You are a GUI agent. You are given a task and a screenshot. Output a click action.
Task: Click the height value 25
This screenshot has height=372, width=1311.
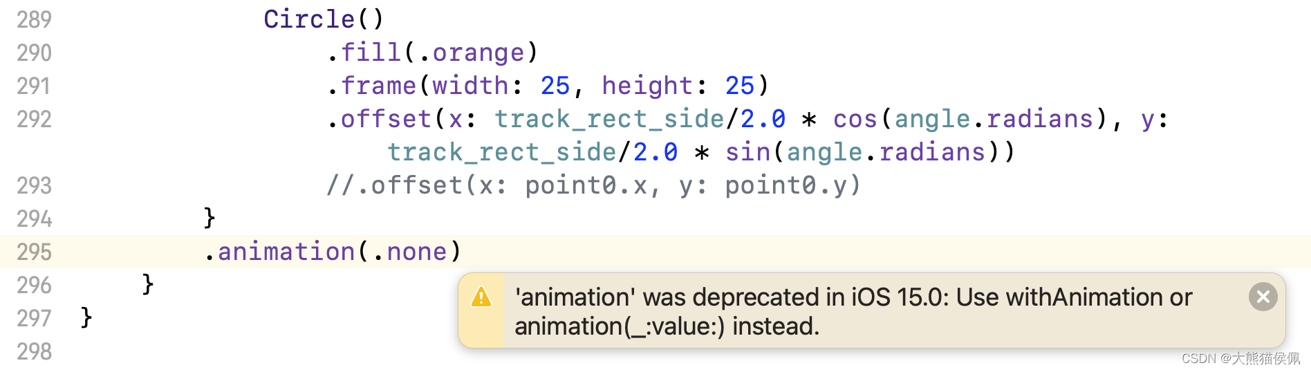[739, 86]
